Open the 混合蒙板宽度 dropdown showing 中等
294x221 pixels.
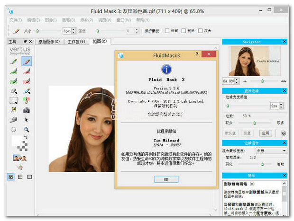[x=271, y=150]
